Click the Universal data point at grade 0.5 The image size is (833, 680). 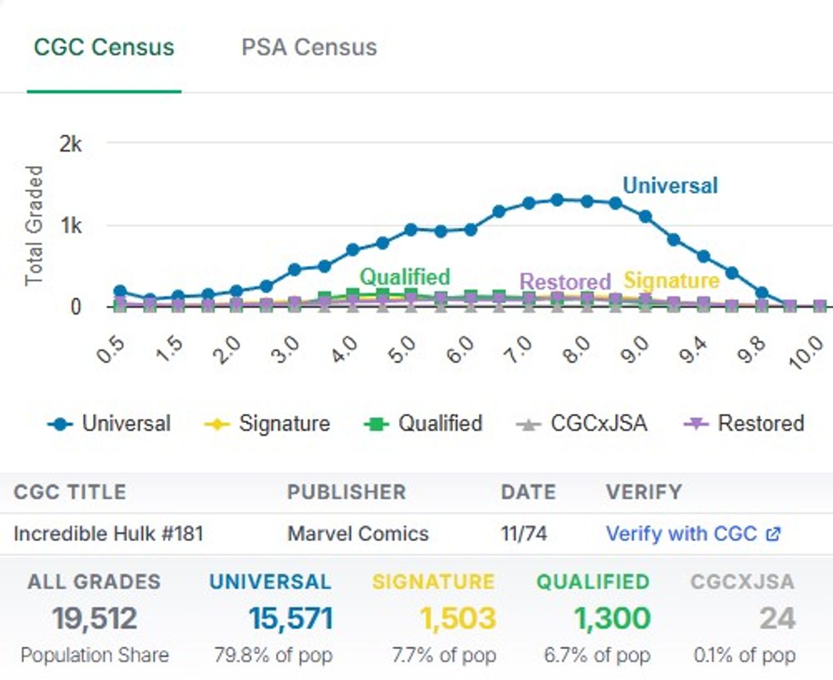[120, 292]
